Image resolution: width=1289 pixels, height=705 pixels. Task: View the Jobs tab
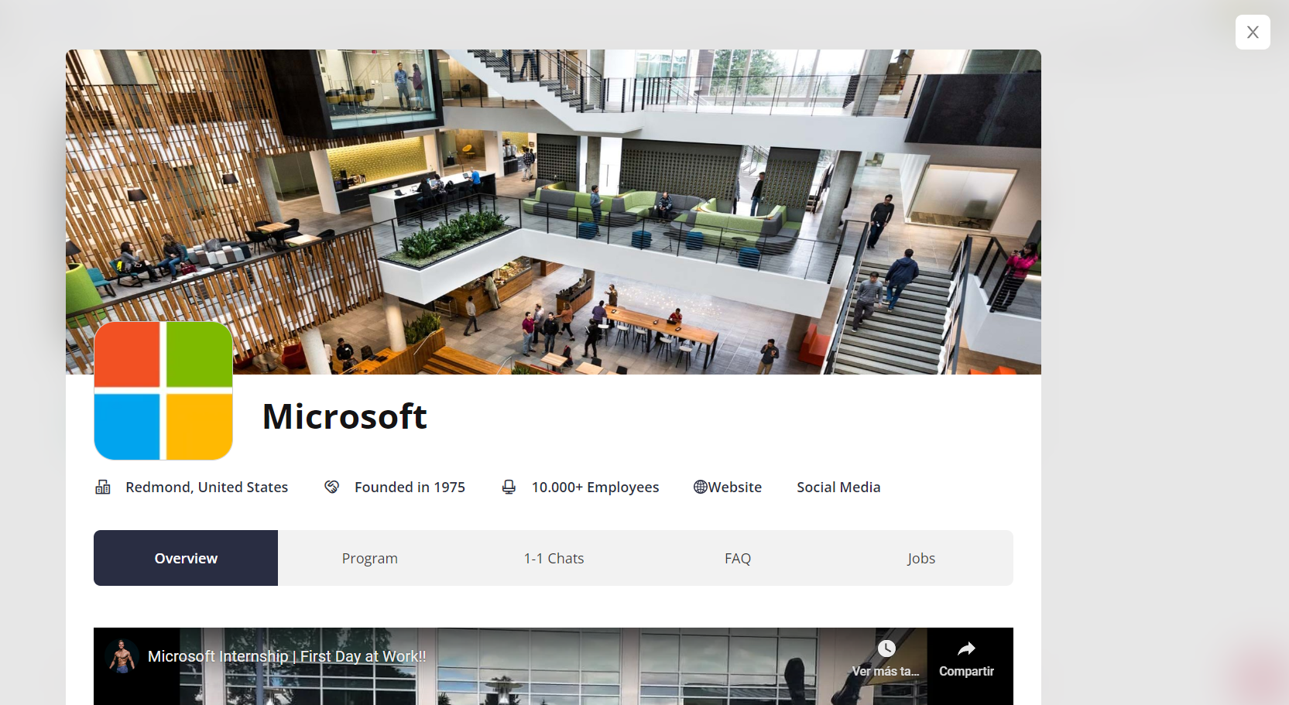(920, 558)
